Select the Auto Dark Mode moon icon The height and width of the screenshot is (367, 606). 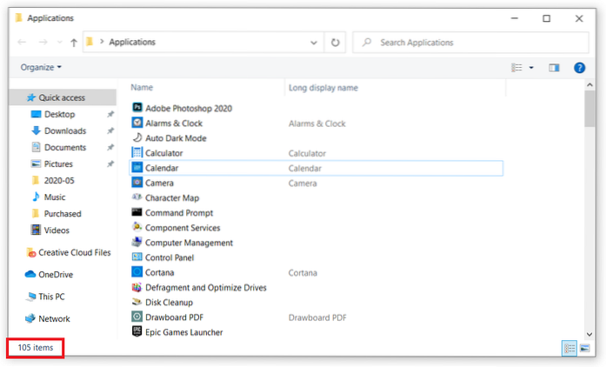point(137,137)
